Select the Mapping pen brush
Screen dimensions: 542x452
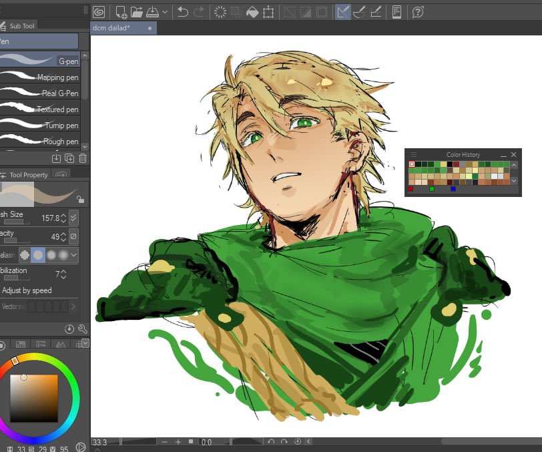(40, 77)
